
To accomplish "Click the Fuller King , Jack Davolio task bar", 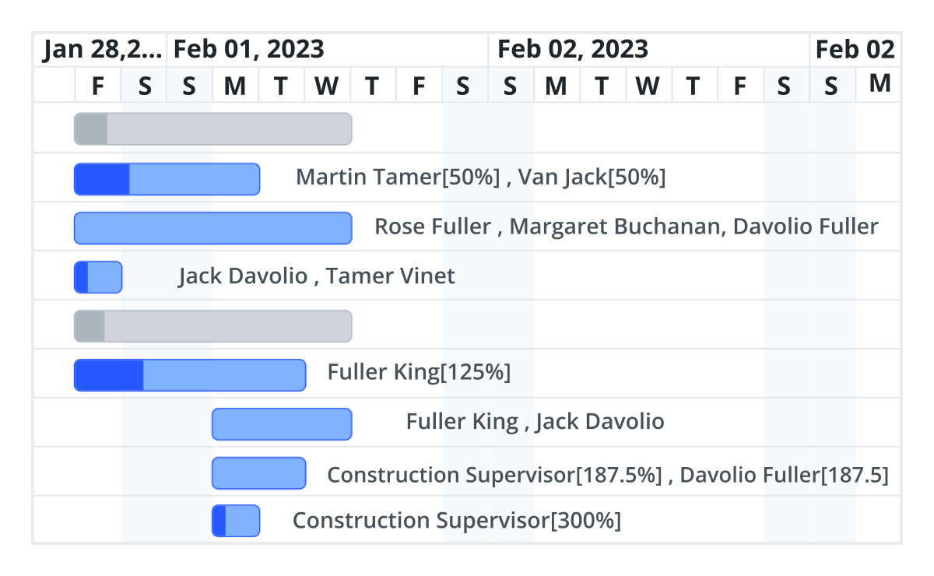I will coord(282,423).
